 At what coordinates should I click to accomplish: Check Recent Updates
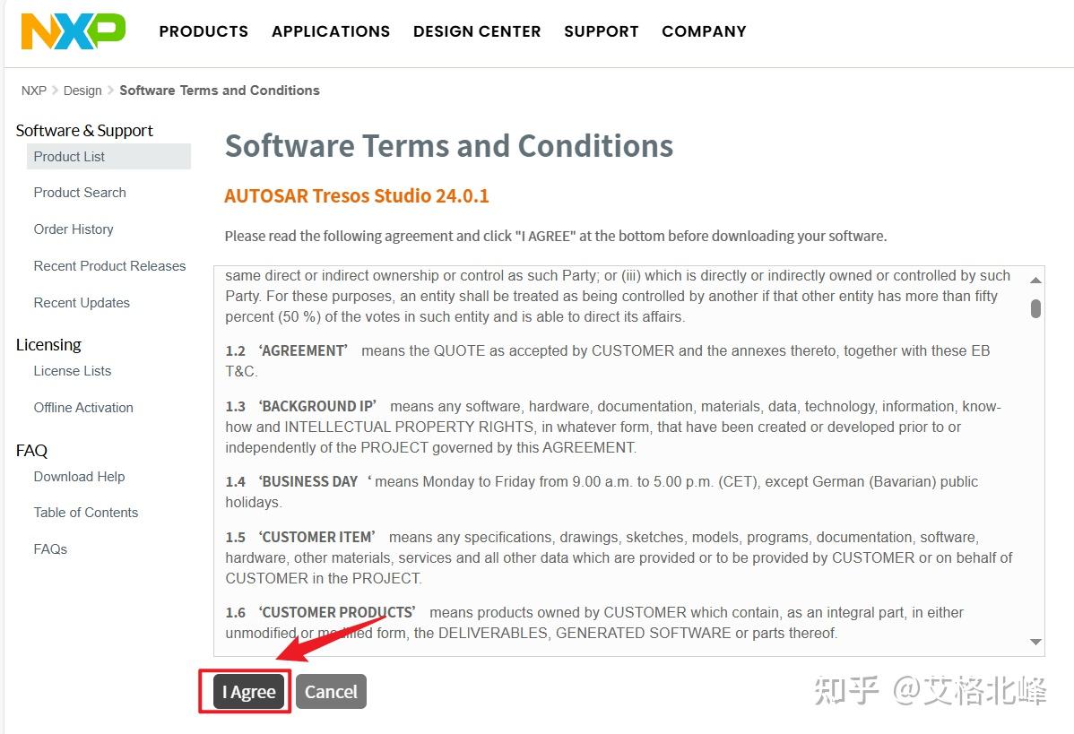(82, 302)
